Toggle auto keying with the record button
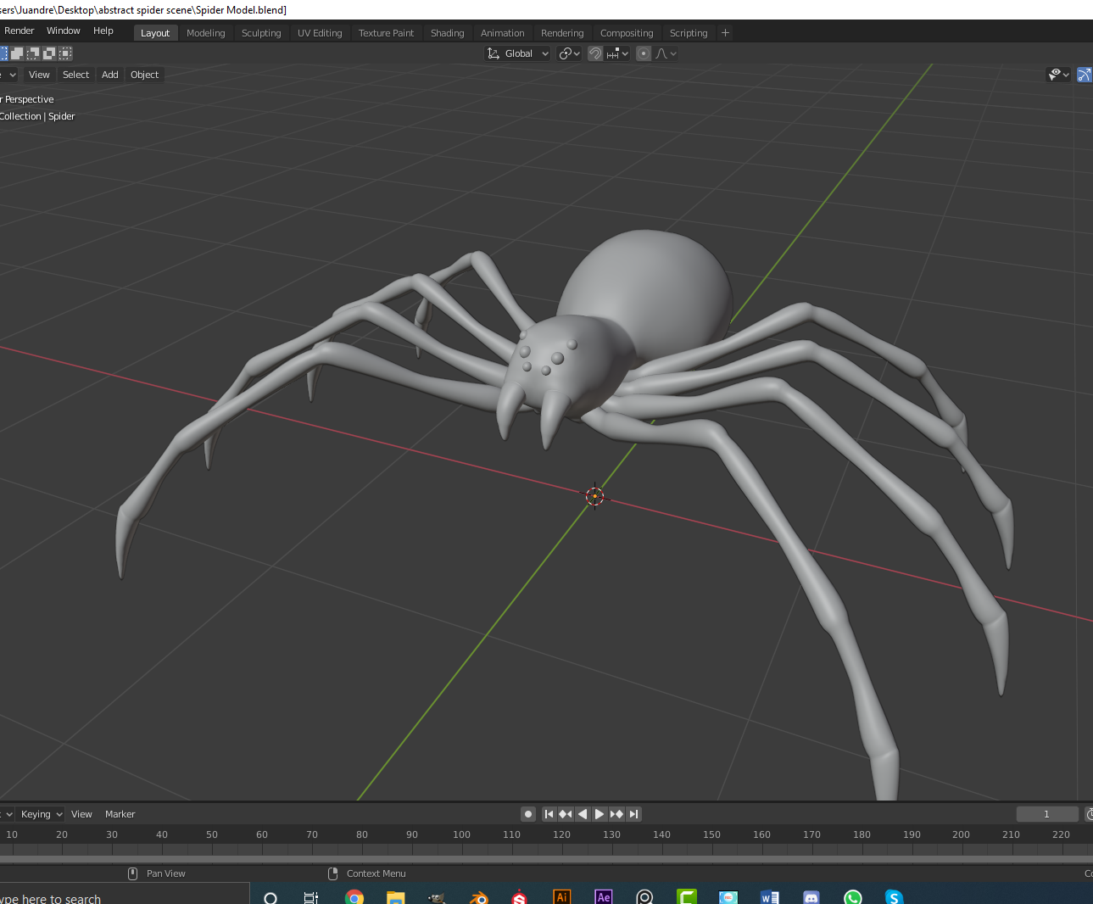Viewport: 1093px width, 904px height. pos(527,813)
